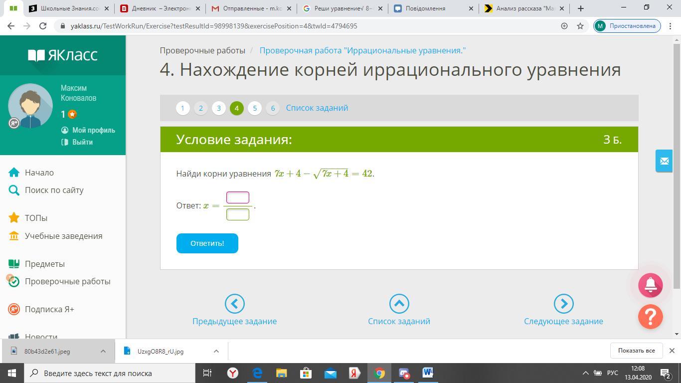The height and width of the screenshot is (383, 681).
Task: Open ТОПы star menu item
Action: (36, 218)
